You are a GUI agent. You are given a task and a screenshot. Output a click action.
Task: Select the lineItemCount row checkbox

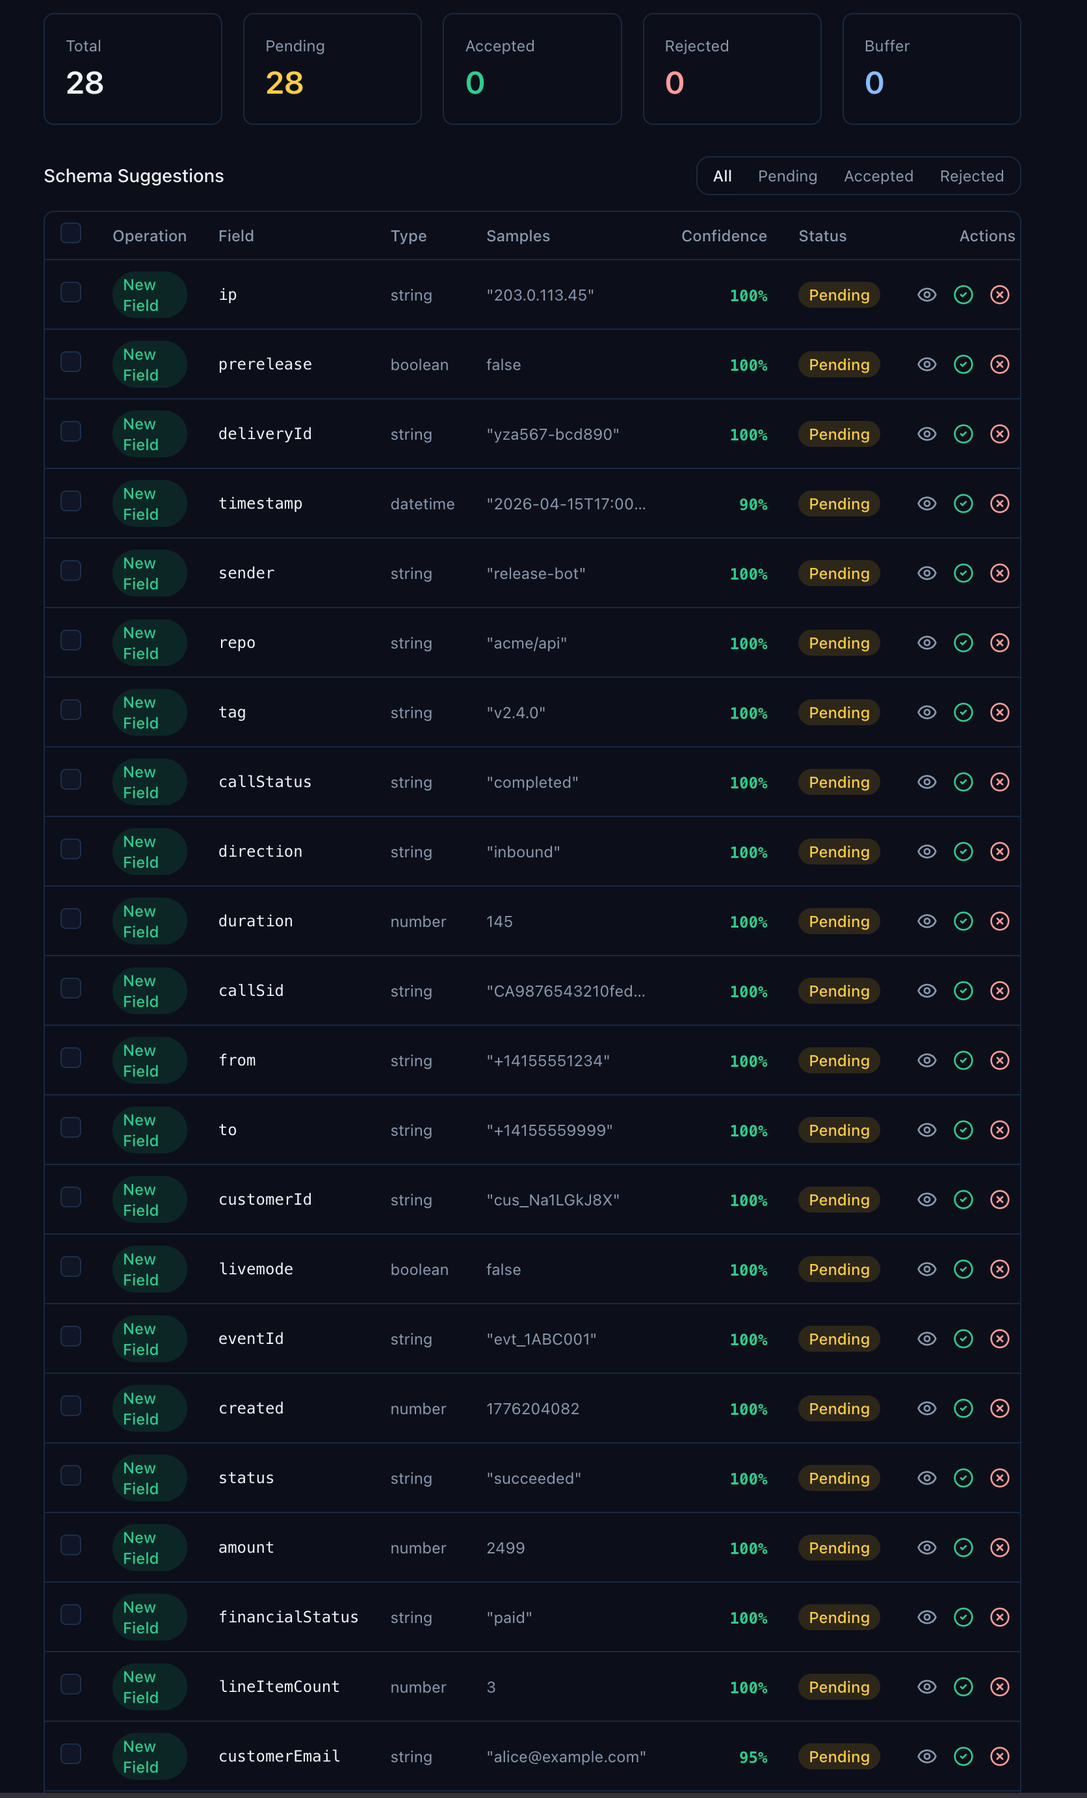pyautogui.click(x=71, y=1684)
